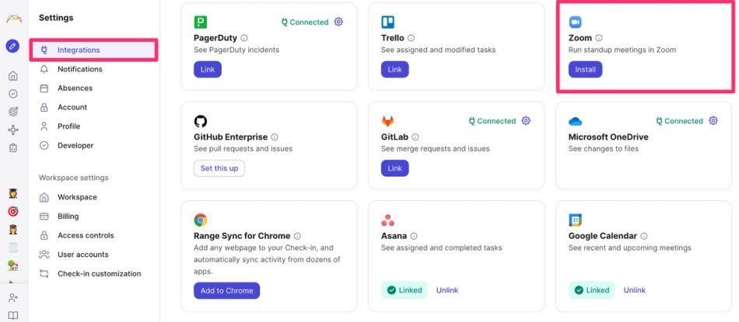The width and height of the screenshot is (739, 322).
Task: Open Access controls workspace settings
Action: (86, 236)
